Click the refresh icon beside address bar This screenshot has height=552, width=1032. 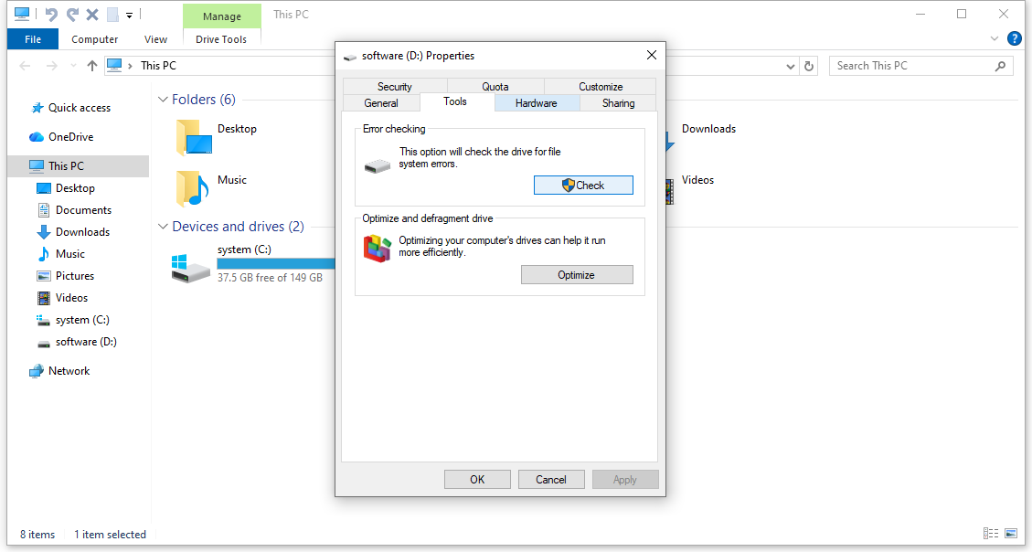tap(808, 66)
